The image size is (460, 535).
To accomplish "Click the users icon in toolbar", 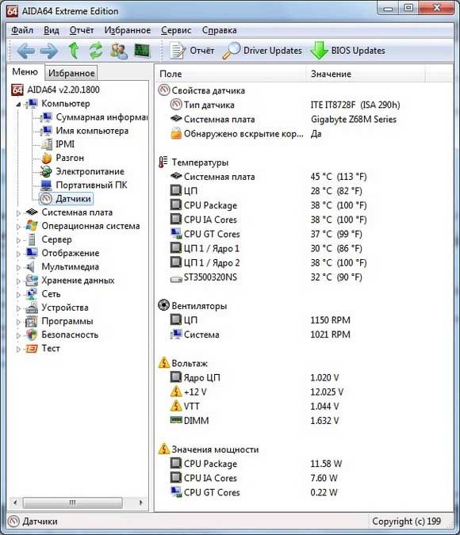I will point(119,51).
